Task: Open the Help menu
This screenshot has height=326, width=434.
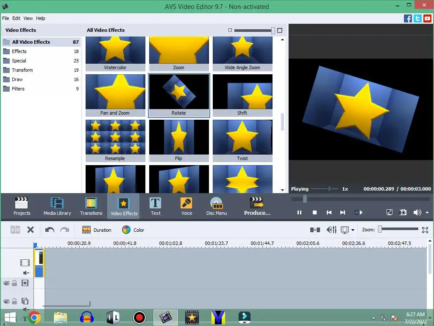Action: [x=40, y=18]
